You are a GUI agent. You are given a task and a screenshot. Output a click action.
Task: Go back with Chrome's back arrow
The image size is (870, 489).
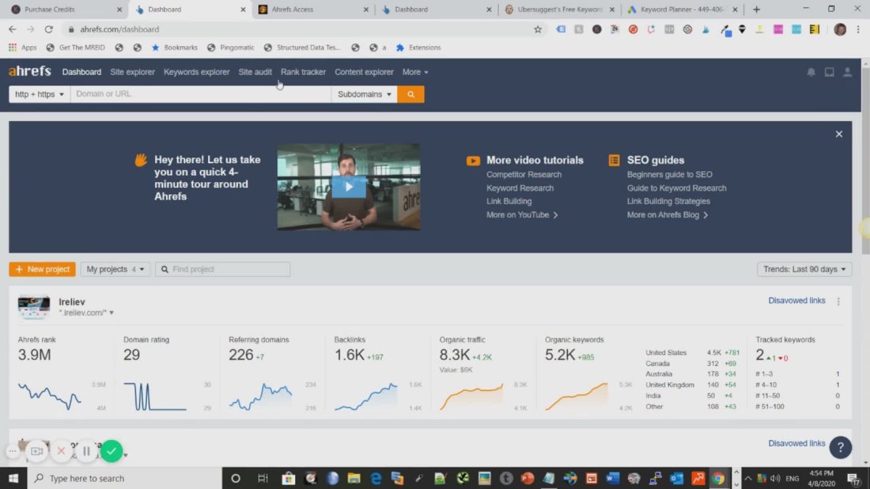(x=12, y=29)
